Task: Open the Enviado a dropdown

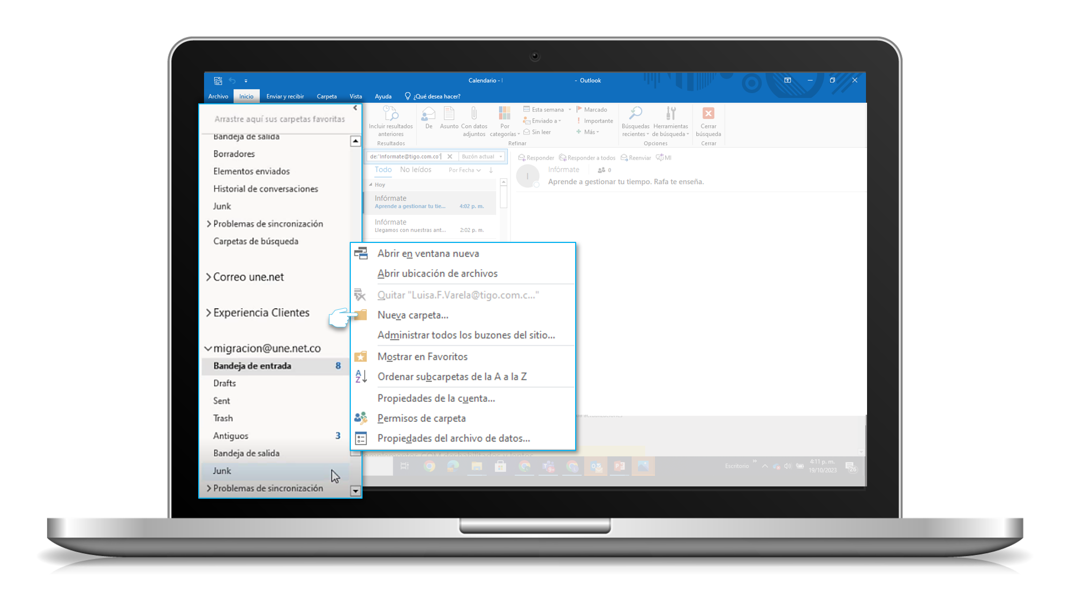Action: coord(542,121)
